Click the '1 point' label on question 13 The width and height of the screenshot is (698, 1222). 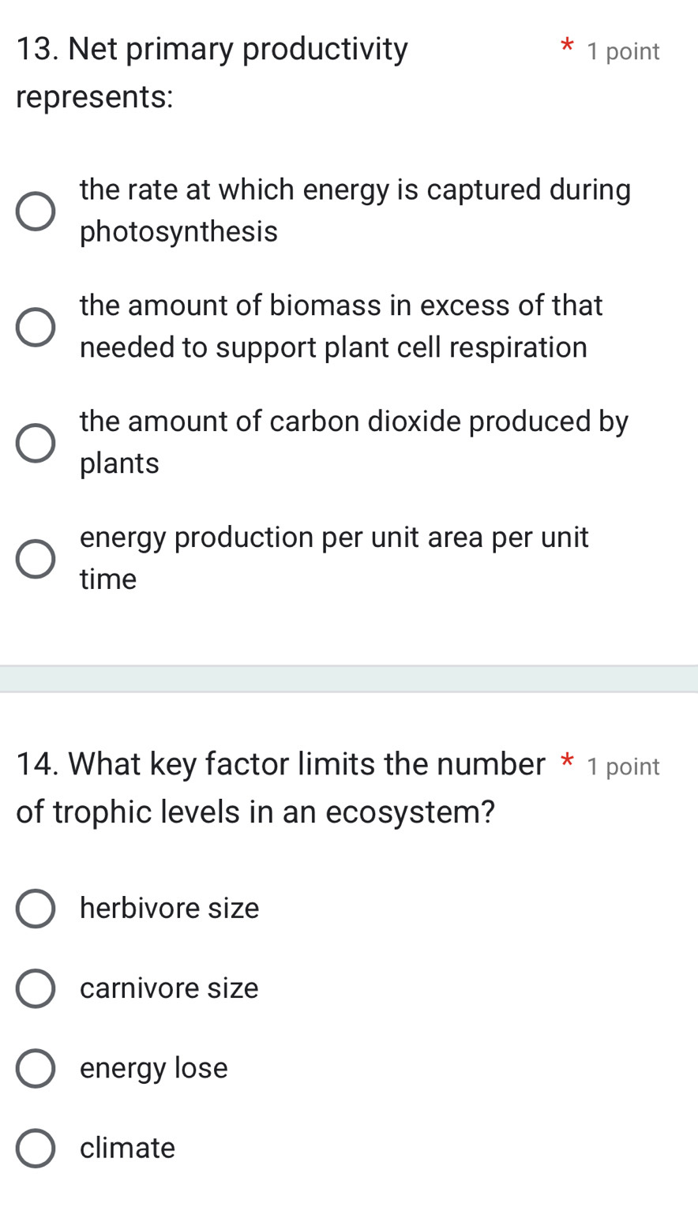pyautogui.click(x=622, y=51)
